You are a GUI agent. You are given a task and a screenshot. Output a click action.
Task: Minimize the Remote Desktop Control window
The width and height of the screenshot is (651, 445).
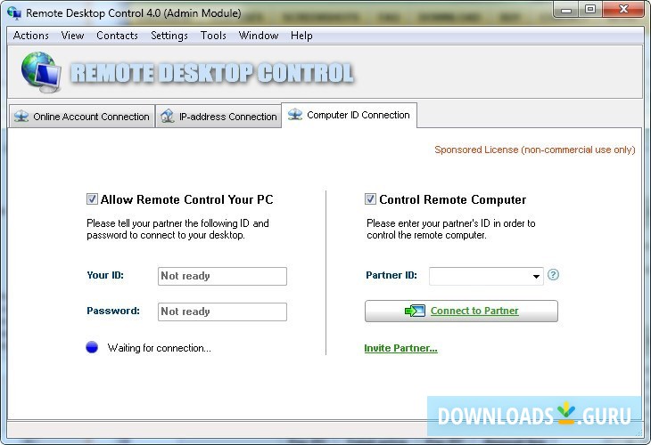click(x=566, y=10)
